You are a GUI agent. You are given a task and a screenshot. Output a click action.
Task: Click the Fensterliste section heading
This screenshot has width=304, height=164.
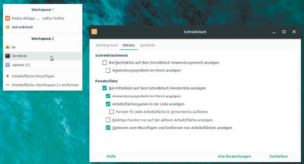(106, 81)
